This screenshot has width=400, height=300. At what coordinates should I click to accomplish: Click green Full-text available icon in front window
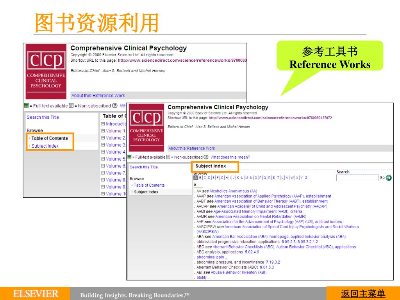[129, 157]
